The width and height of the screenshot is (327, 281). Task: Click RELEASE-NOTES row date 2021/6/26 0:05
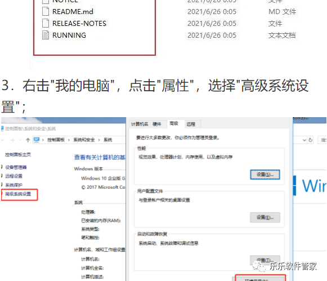point(212,23)
